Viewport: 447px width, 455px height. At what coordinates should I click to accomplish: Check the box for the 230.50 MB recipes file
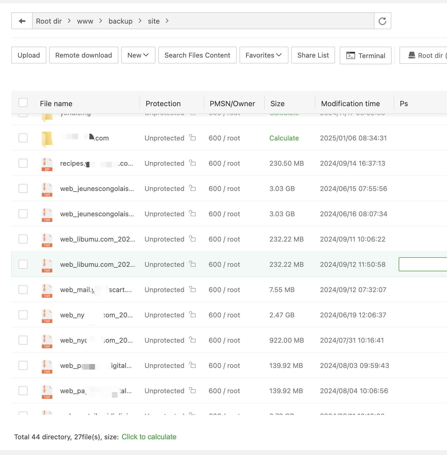[23, 163]
